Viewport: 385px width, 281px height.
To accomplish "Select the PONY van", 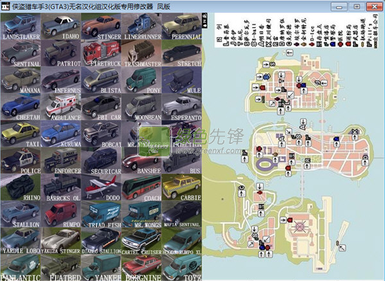I will click(x=141, y=80).
